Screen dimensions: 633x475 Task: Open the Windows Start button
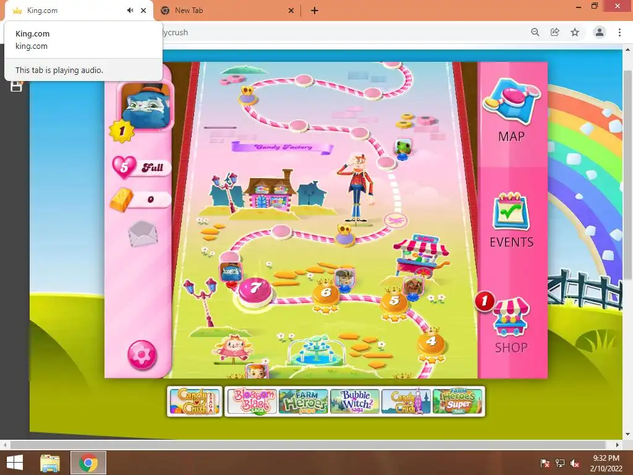tap(15, 463)
